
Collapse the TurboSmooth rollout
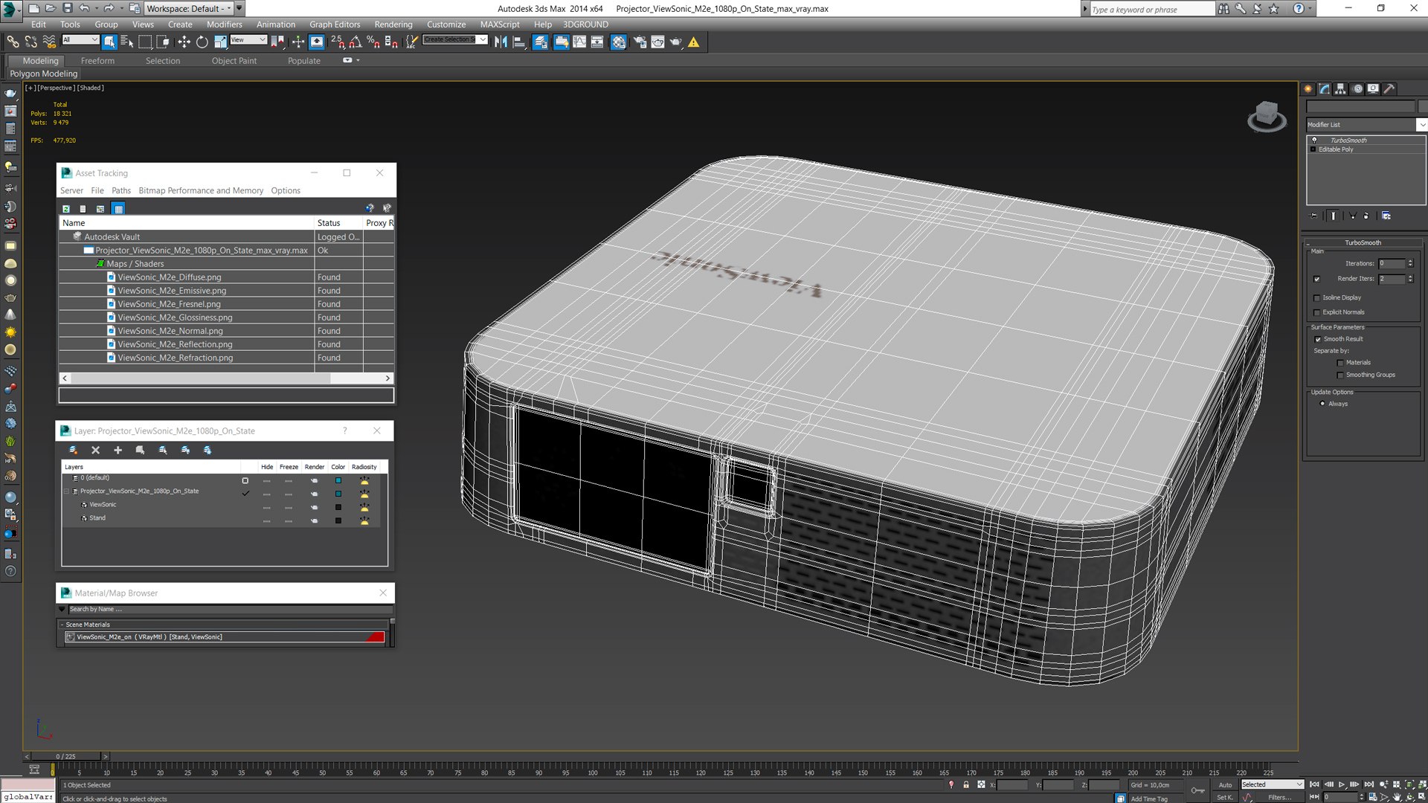coord(1363,242)
